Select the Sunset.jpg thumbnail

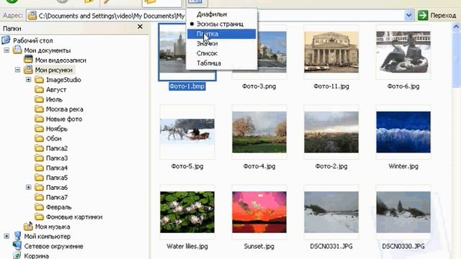tap(259, 212)
